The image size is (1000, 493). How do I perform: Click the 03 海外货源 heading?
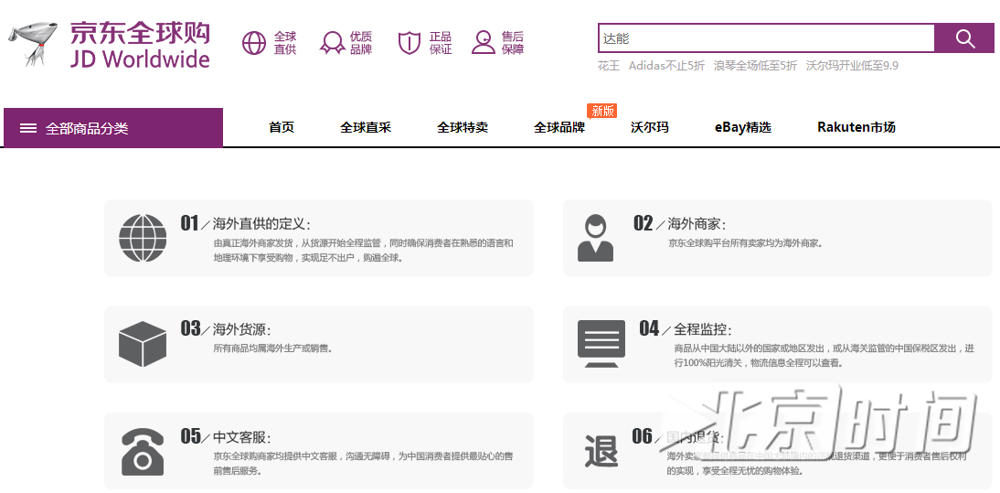tap(226, 329)
